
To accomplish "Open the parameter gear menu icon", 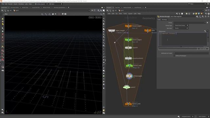I will point(197,17).
